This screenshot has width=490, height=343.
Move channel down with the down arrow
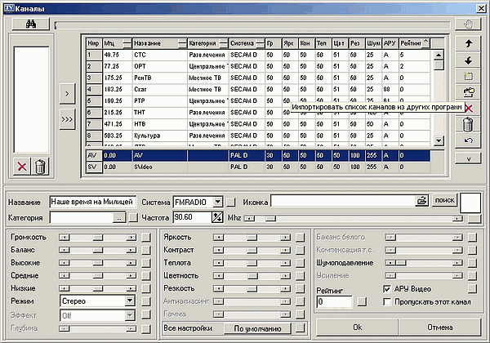(x=468, y=60)
